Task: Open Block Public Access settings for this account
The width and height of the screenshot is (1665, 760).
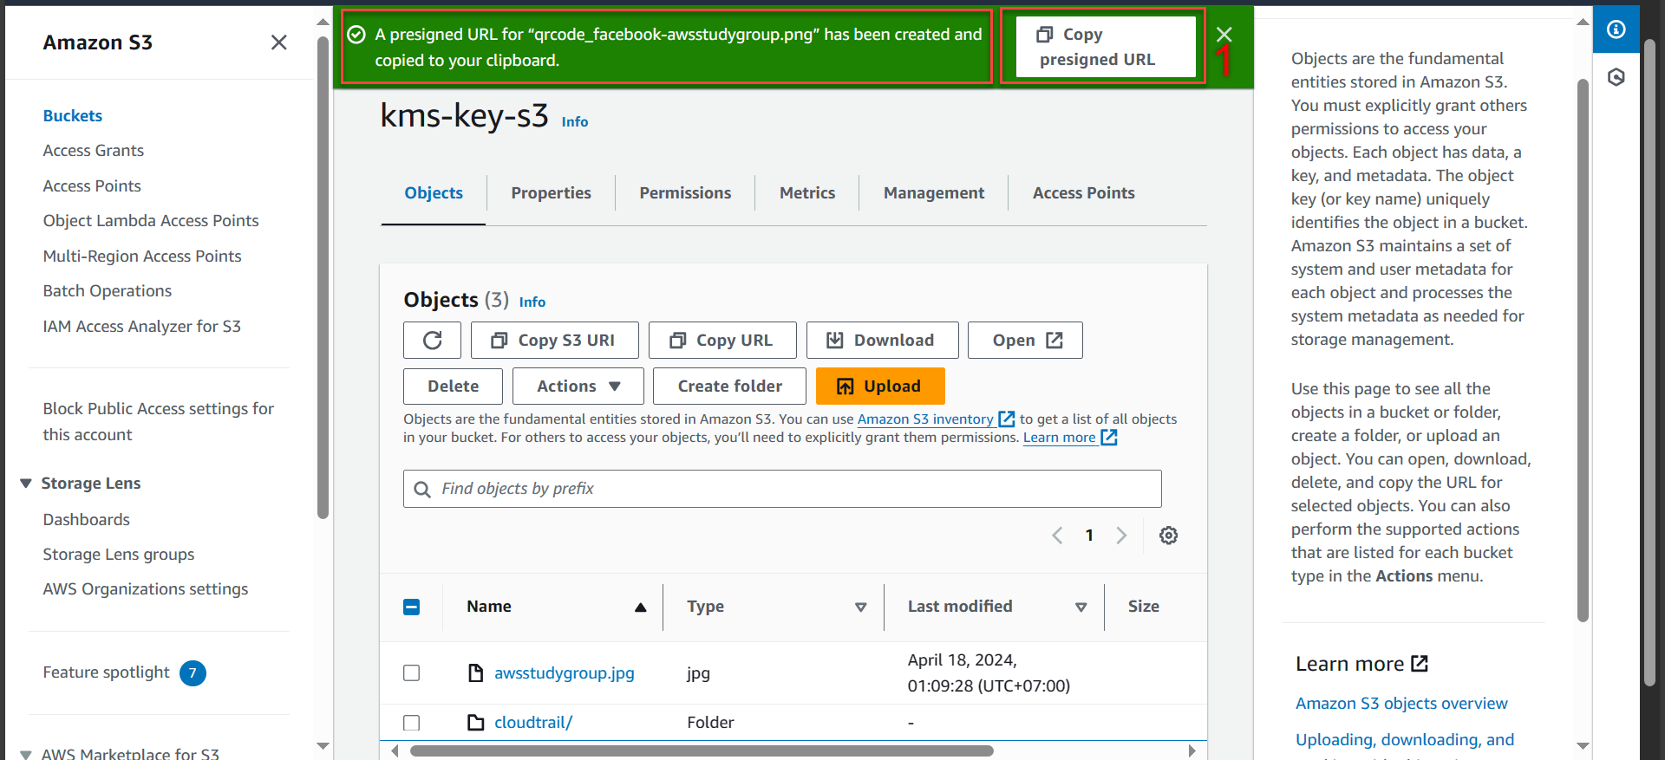Action: 159,422
